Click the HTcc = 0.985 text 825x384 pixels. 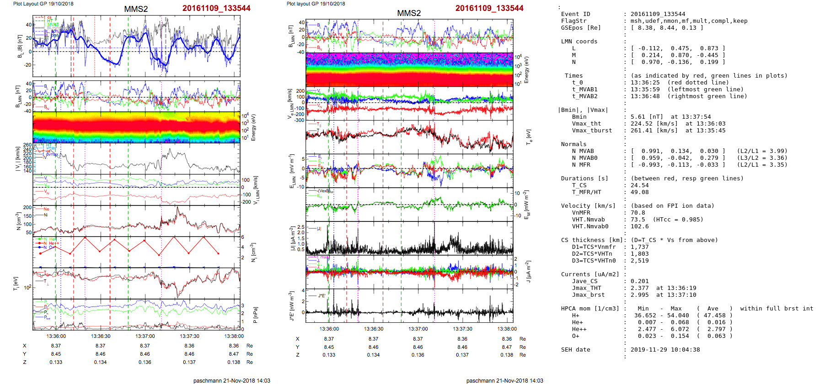(678, 220)
